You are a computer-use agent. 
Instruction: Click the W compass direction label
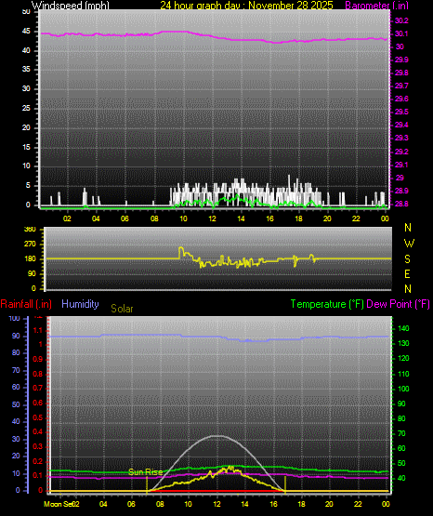(409, 244)
